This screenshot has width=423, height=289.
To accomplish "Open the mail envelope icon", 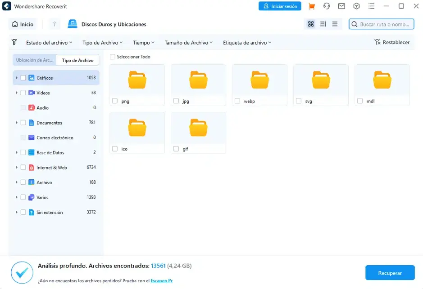I will coord(341,6).
